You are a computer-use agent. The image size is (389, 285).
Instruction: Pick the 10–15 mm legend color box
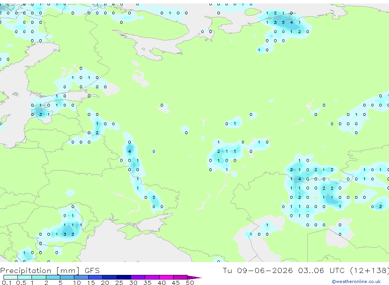81,277
